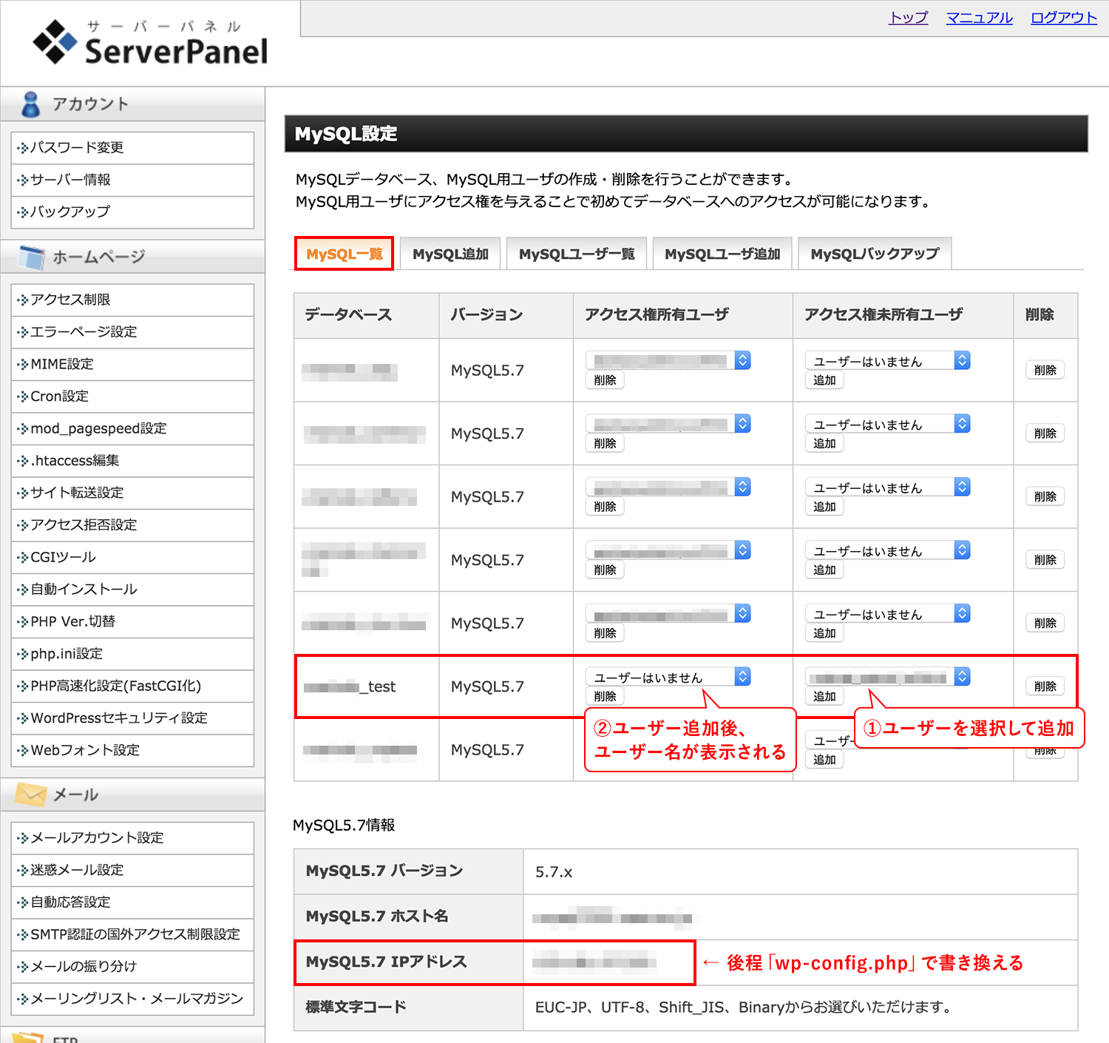1109x1043 pixels.
Task: Switch to the MySQL一覧 tab
Action: click(344, 254)
